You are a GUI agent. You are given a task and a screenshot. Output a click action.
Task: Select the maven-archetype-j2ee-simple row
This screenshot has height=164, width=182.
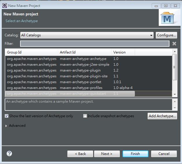89,65
